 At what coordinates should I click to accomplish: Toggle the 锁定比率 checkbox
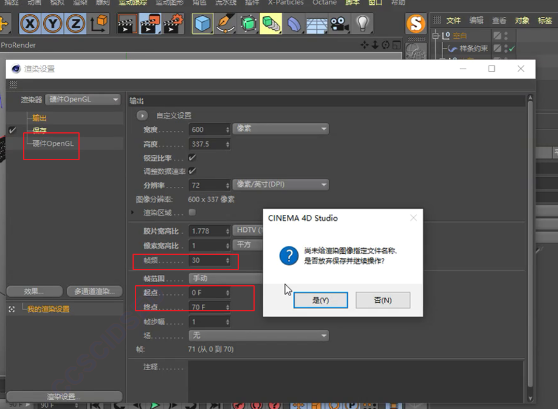coord(192,158)
